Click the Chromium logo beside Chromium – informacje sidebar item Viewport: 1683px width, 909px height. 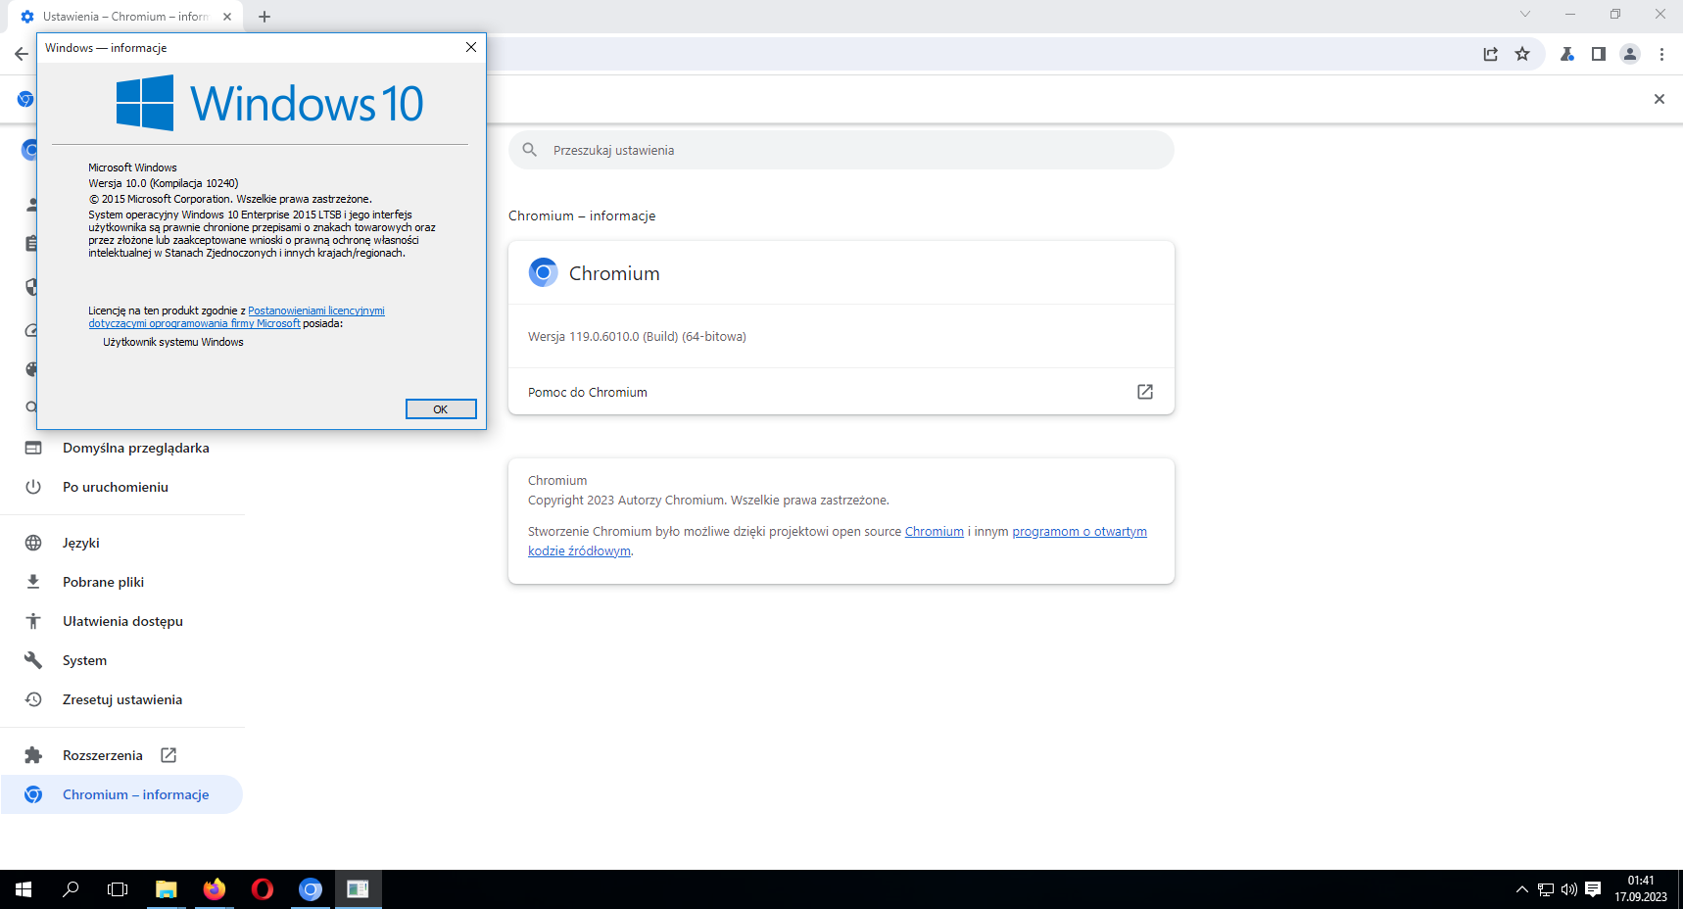[33, 794]
